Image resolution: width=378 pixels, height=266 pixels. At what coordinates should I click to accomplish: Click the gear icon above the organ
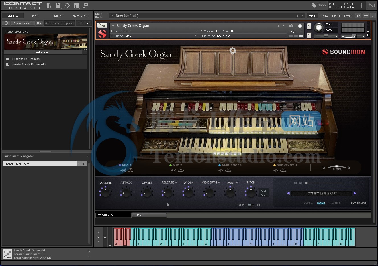(233, 51)
